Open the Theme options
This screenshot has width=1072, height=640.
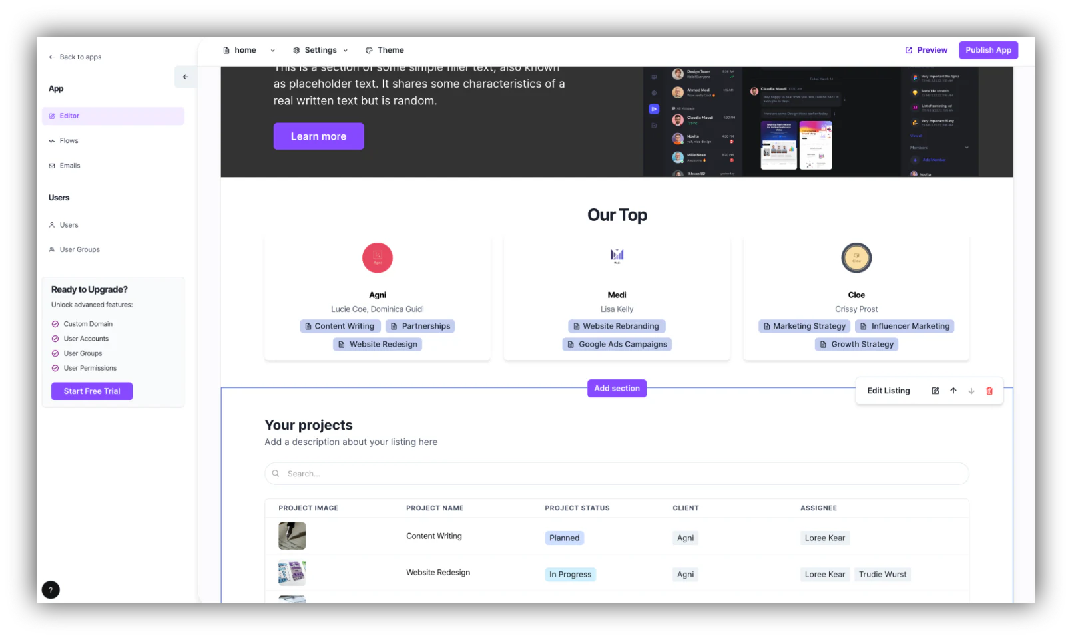(384, 50)
